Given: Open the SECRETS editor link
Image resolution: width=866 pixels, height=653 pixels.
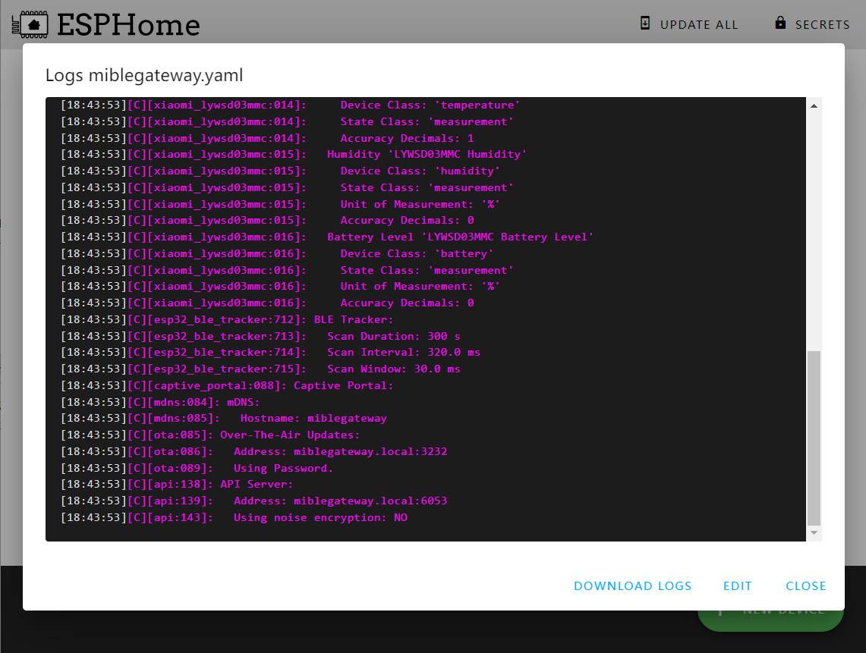Looking at the screenshot, I should 822,25.
